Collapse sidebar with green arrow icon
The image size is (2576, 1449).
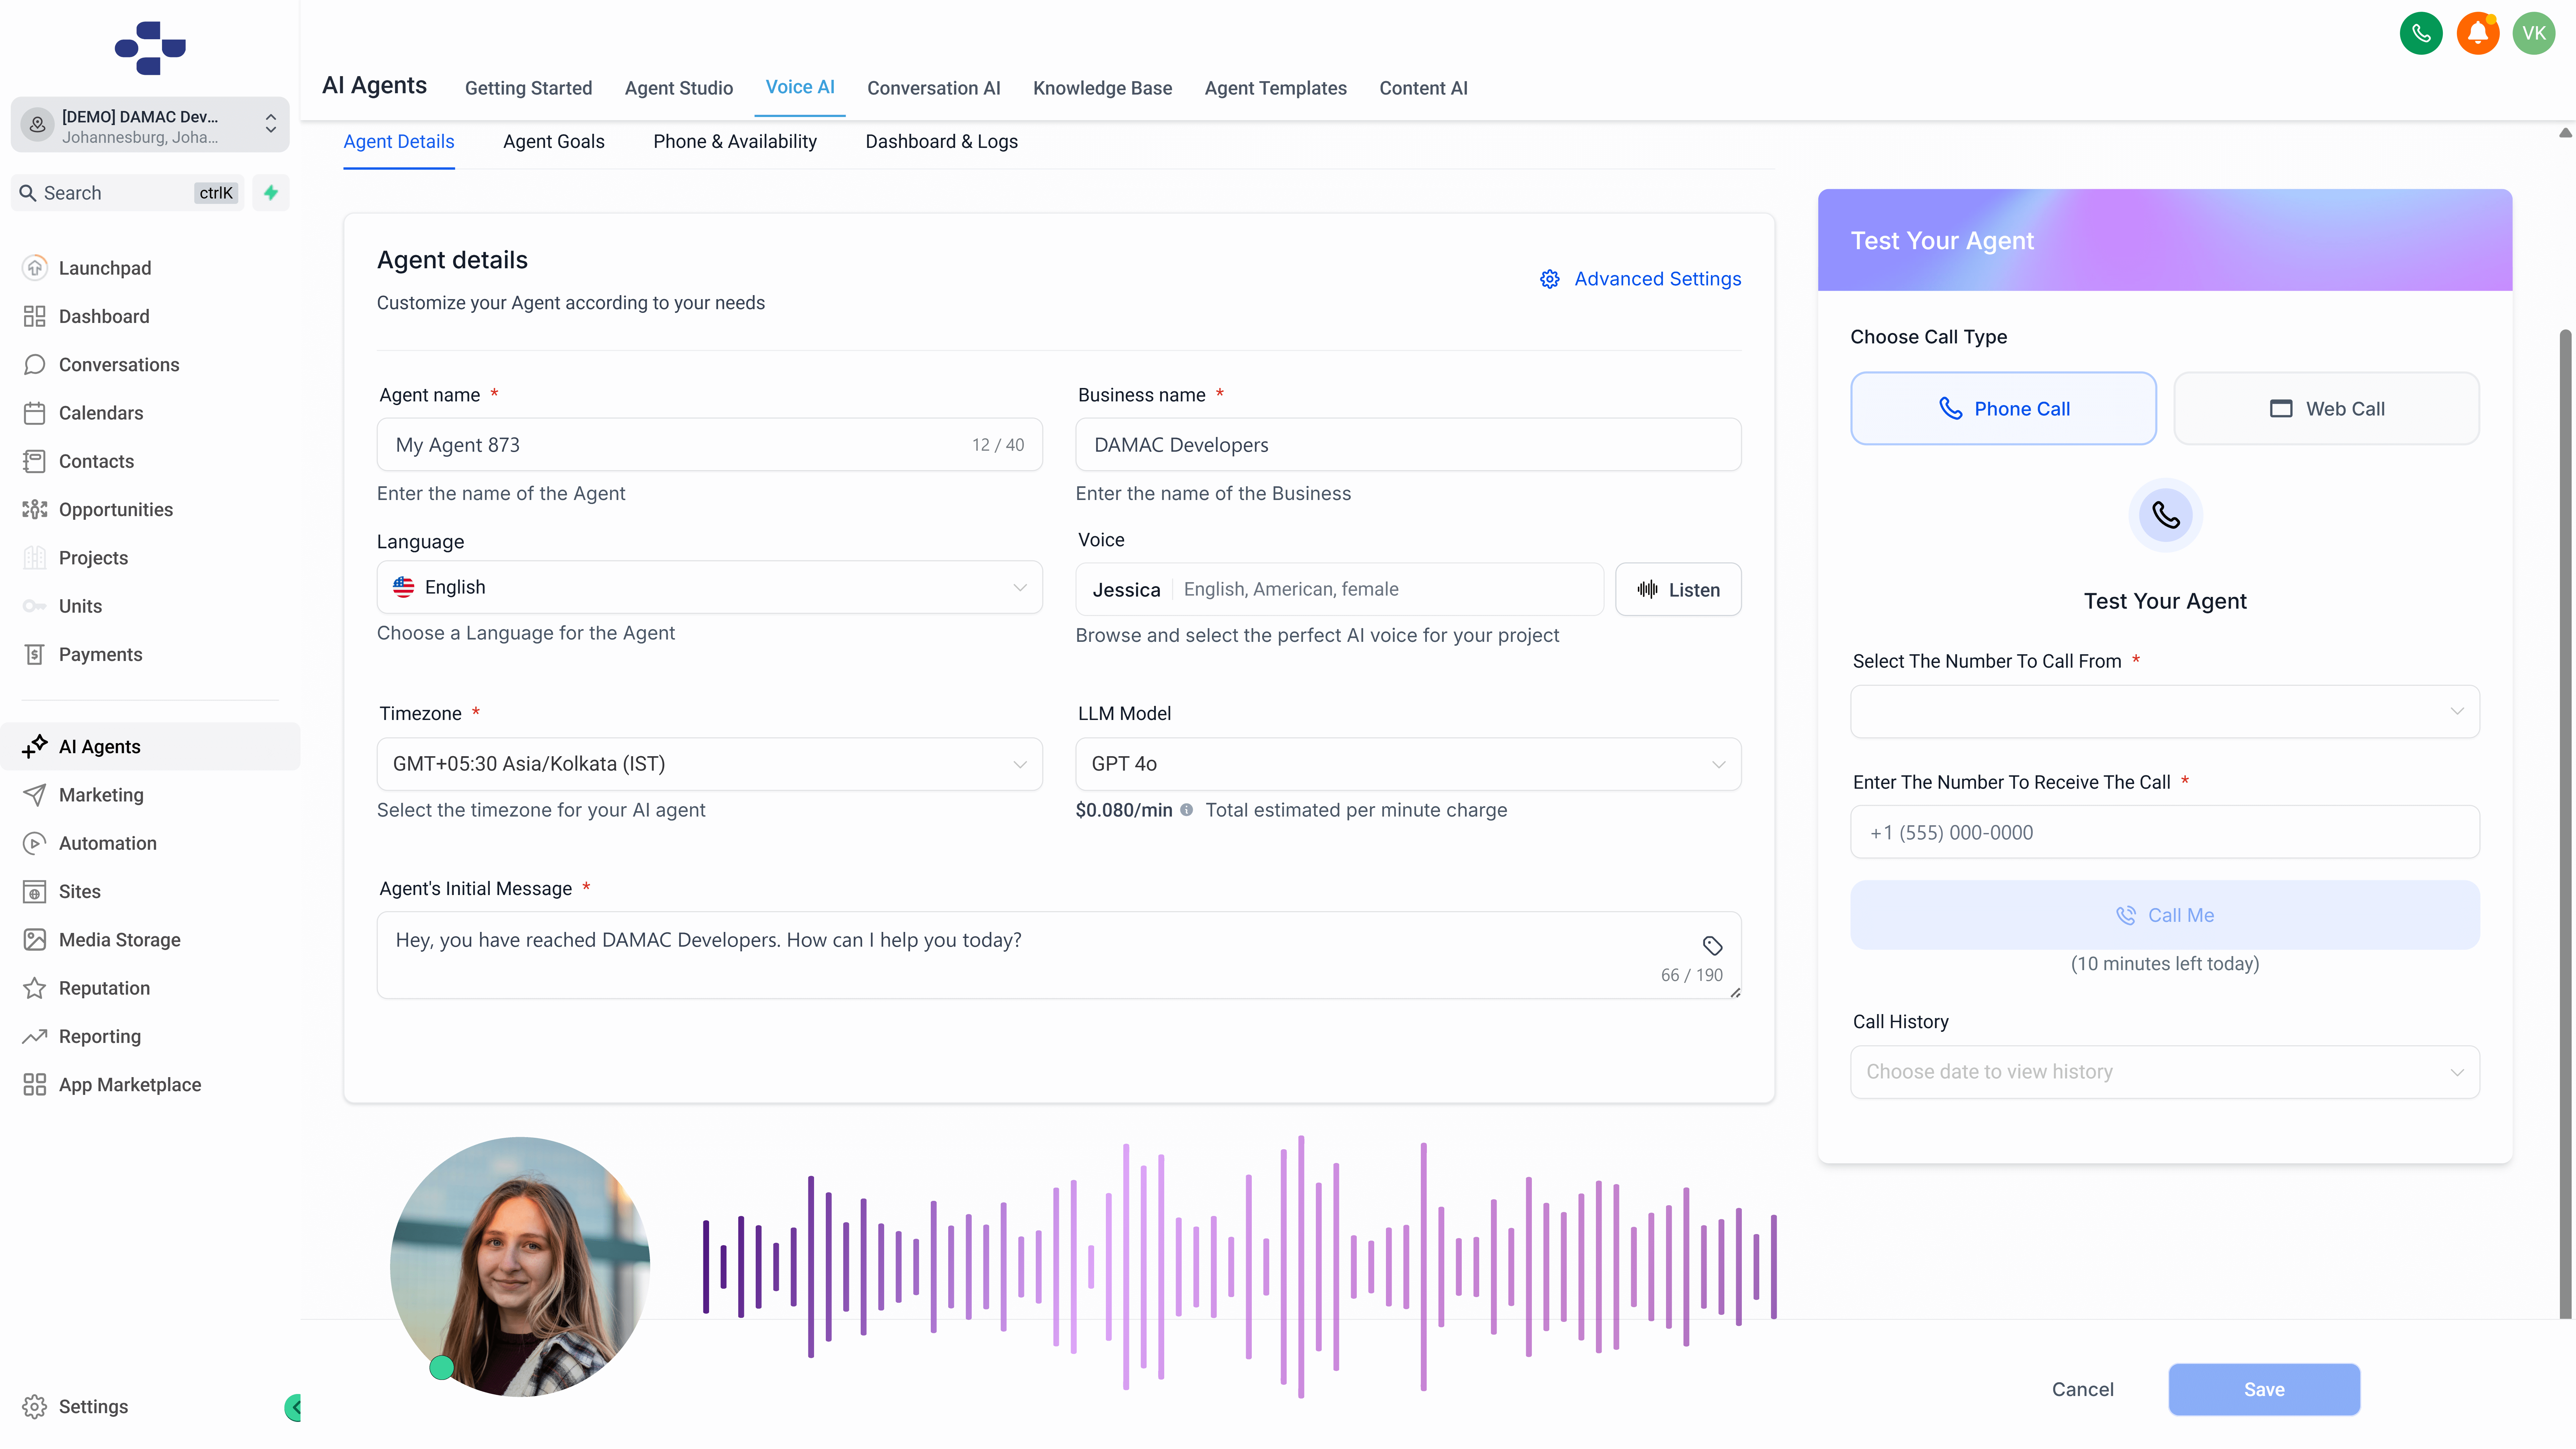coord(293,1407)
